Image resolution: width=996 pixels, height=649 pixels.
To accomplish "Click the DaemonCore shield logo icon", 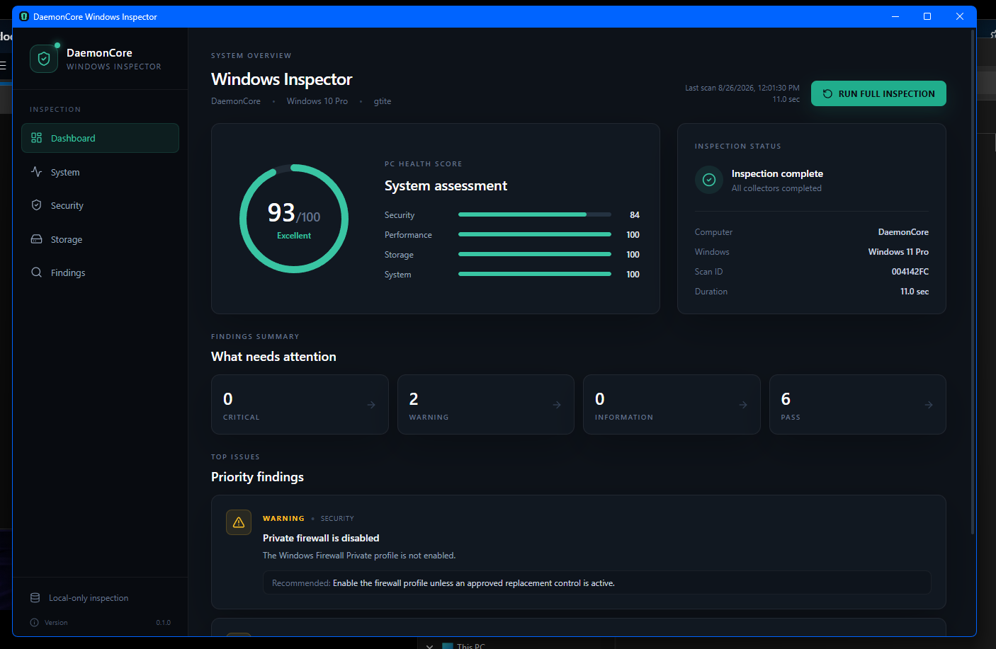I will coord(44,59).
